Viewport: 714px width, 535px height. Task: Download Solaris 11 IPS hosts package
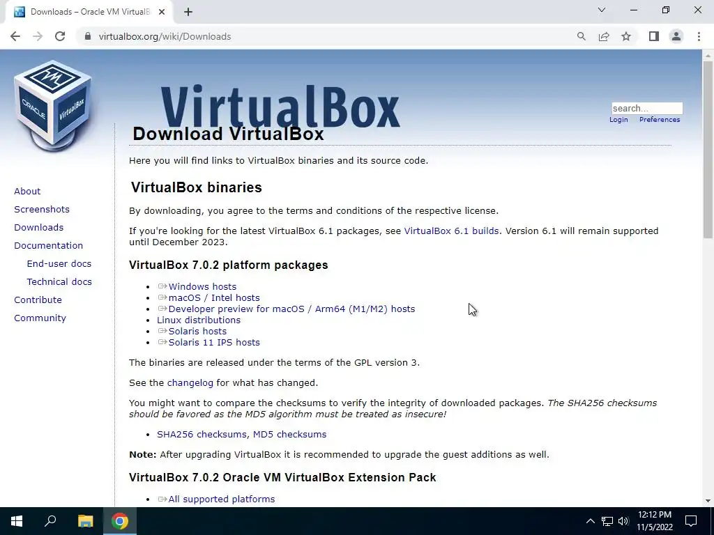click(x=214, y=343)
